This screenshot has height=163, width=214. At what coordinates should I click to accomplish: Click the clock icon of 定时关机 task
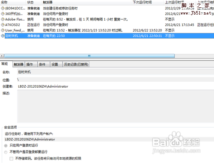3,36
